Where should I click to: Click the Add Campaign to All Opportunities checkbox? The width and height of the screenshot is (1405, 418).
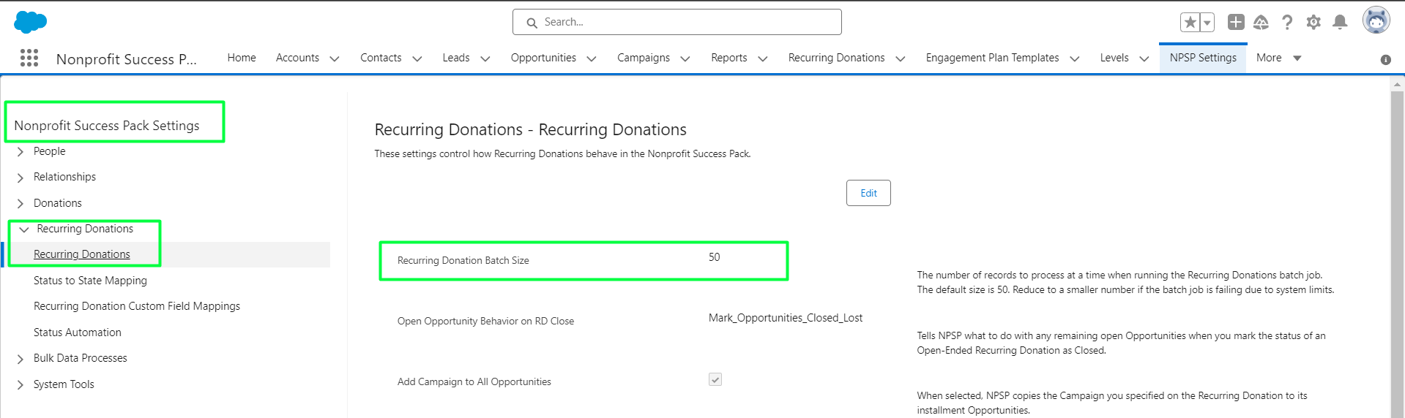tap(715, 379)
